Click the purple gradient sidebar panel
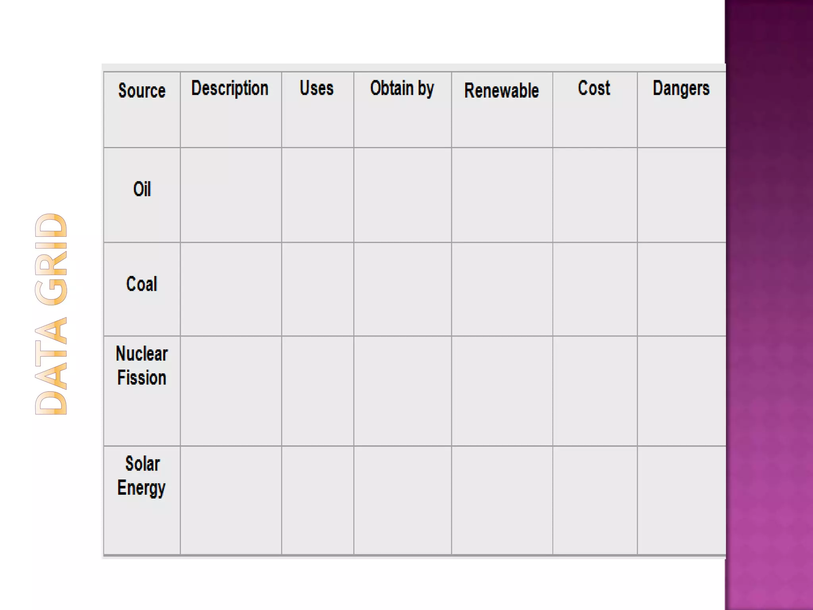This screenshot has width=813, height=610. (x=769, y=305)
